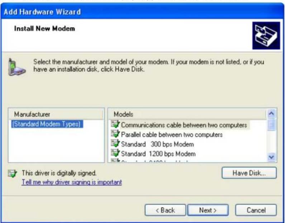Click Models list scroll up arrow
This screenshot has height=223, width=285.
[x=271, y=113]
